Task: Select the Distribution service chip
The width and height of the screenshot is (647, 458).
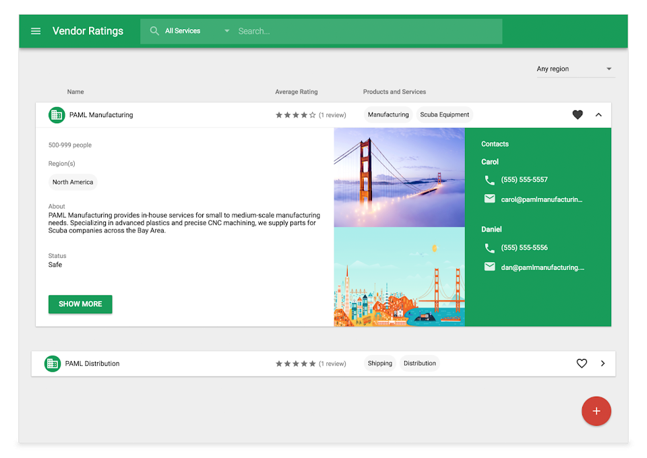Action: pos(420,363)
